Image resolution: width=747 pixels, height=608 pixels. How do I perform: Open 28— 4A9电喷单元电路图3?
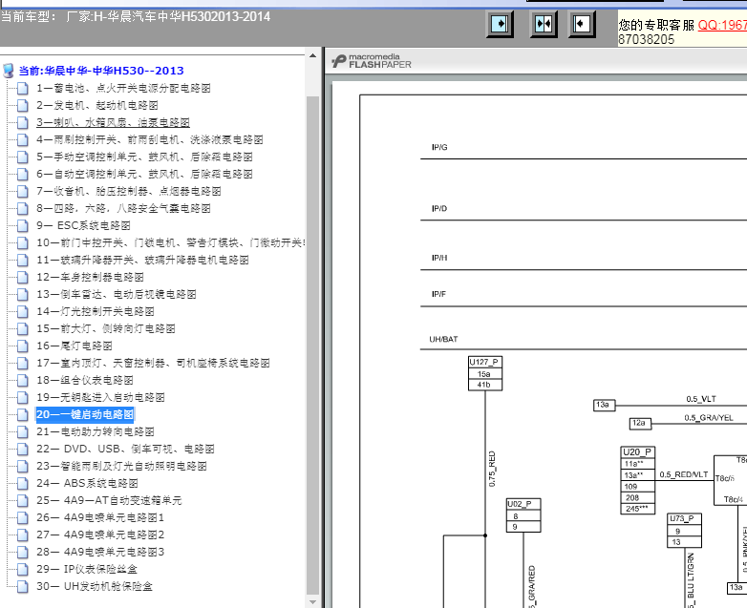pos(100,552)
